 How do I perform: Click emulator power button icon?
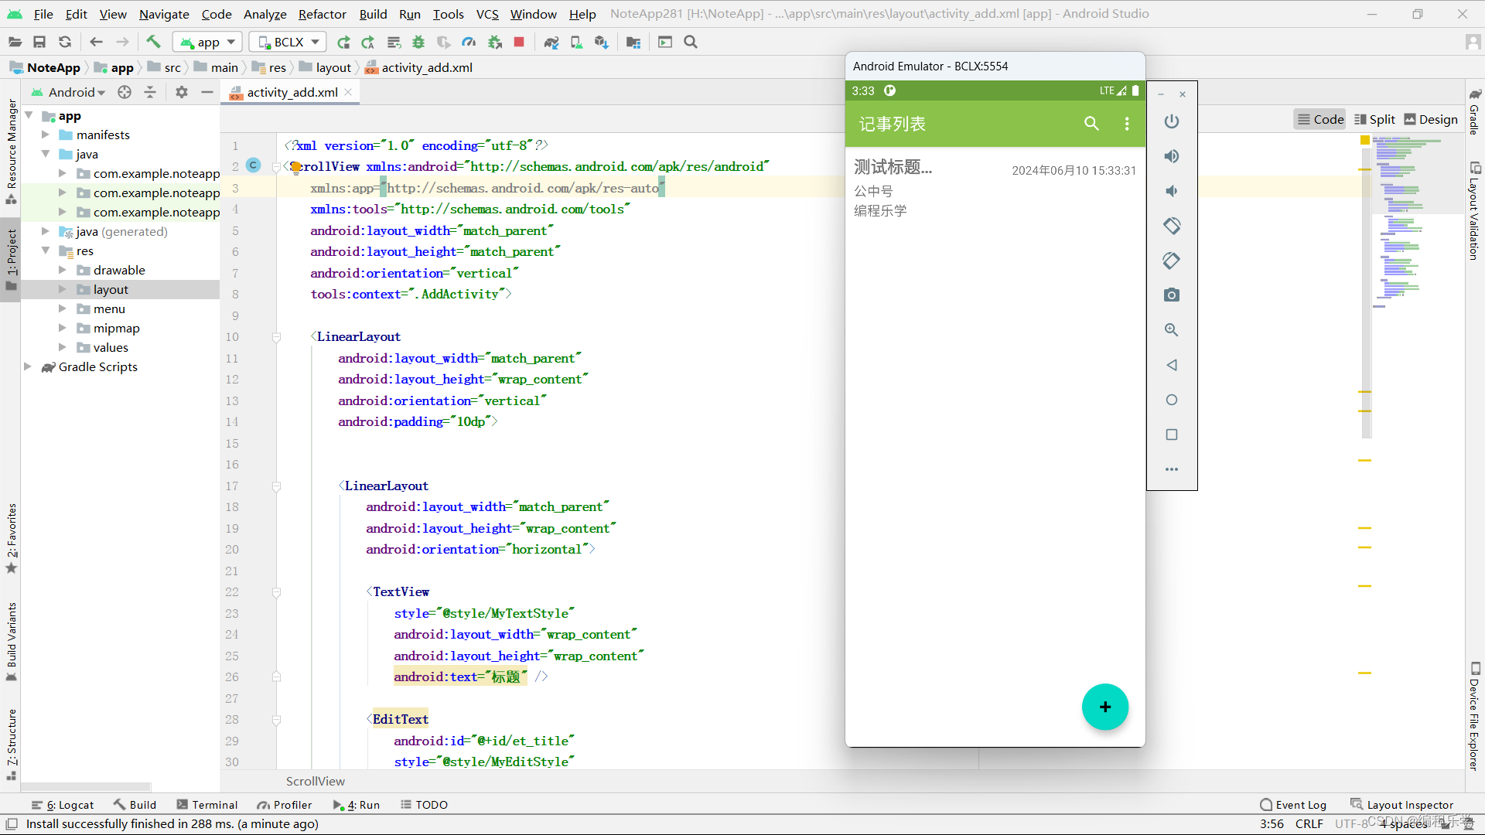(x=1172, y=121)
